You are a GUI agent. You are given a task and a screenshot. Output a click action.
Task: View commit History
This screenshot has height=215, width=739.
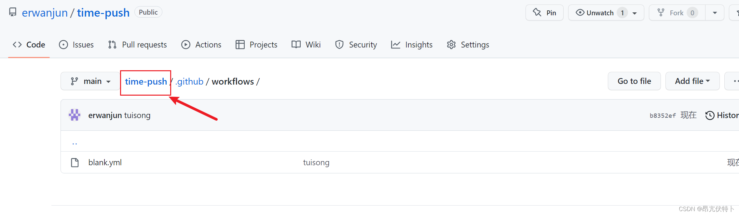[x=722, y=115]
